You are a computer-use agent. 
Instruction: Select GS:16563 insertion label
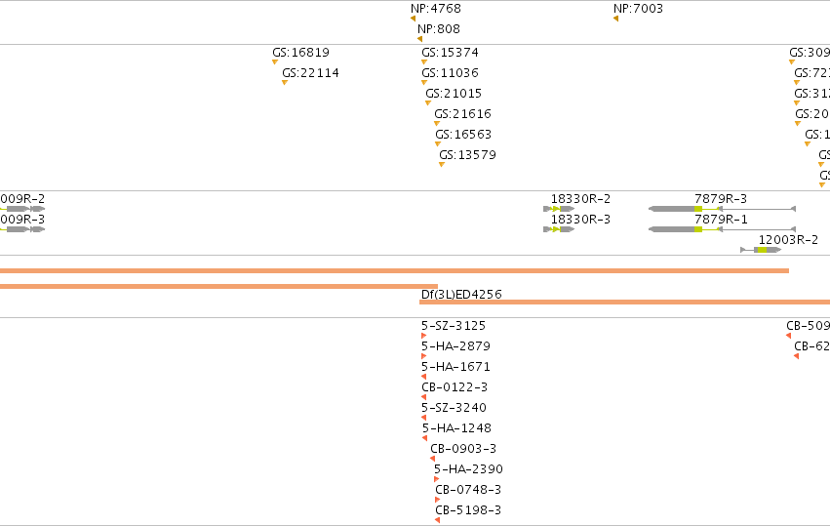463,135
